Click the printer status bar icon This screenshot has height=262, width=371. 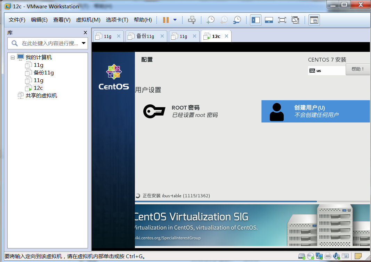[x=328, y=256]
